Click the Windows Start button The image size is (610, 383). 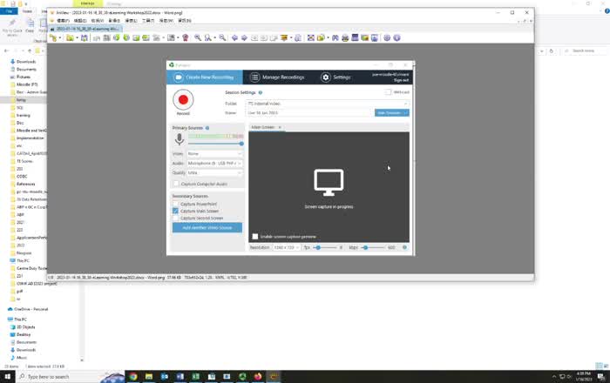pyautogui.click(x=7, y=377)
